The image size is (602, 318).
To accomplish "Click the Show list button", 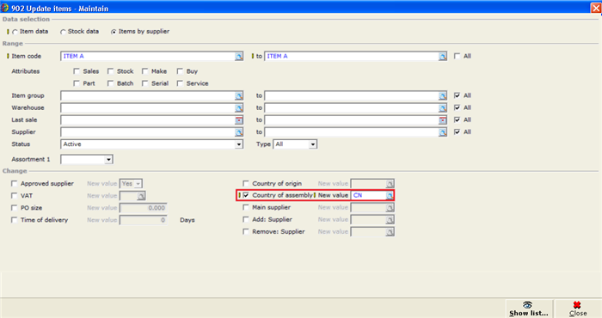I will pos(529,309).
